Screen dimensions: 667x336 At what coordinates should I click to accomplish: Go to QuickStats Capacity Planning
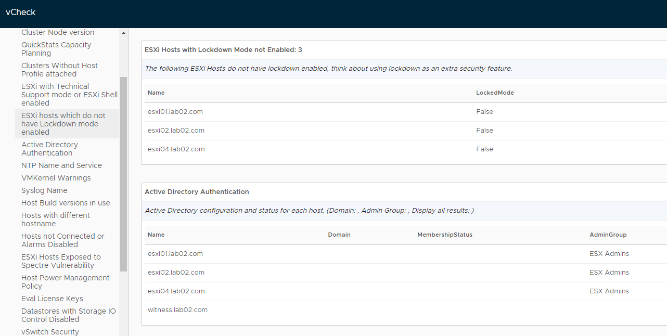pyautogui.click(x=56, y=49)
